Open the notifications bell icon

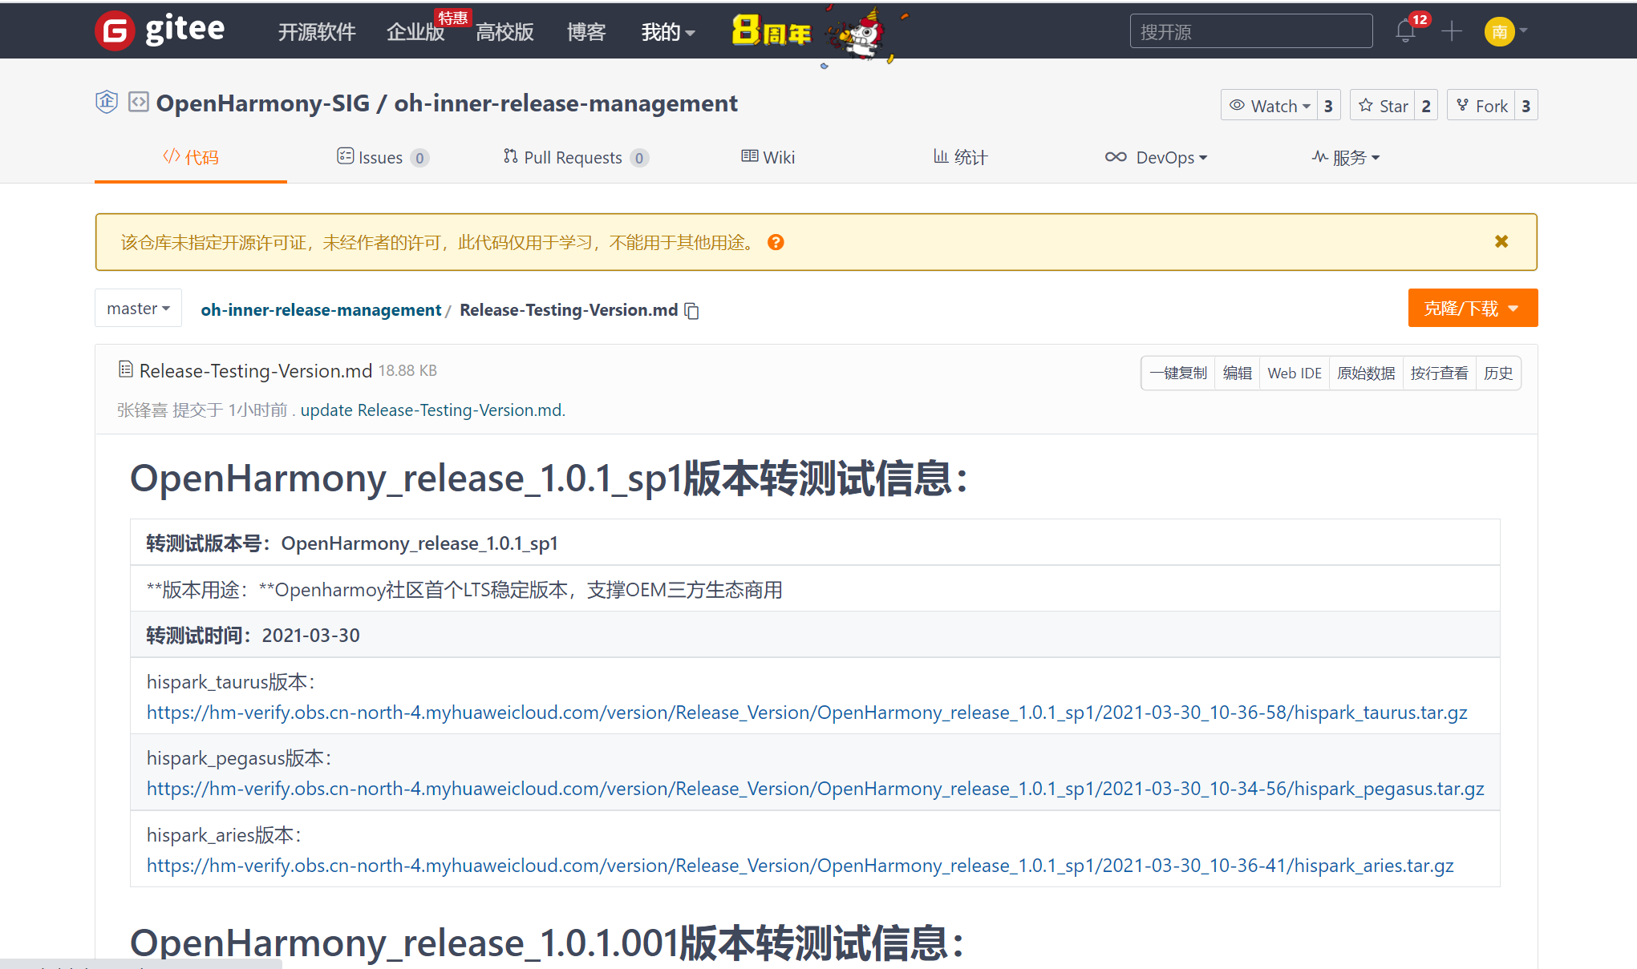(x=1404, y=31)
